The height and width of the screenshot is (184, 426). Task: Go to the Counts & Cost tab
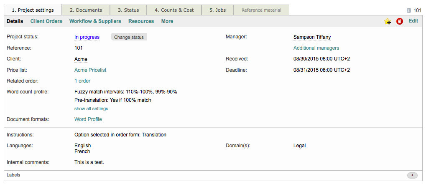point(174,10)
